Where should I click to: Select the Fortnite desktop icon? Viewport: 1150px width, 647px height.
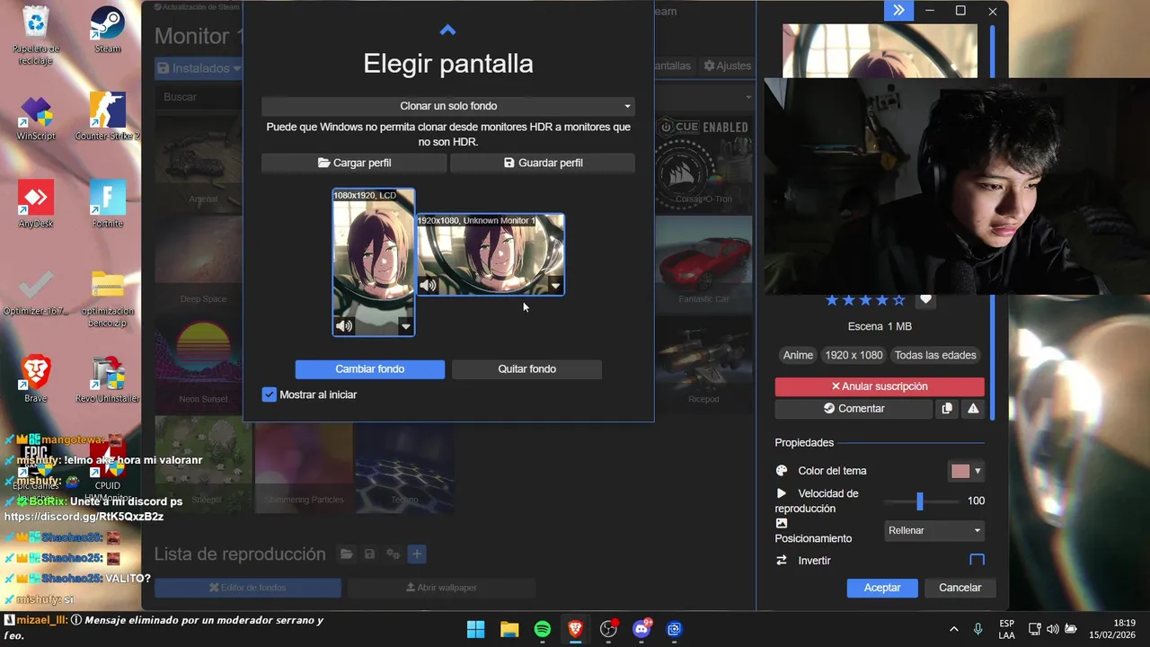(x=108, y=204)
